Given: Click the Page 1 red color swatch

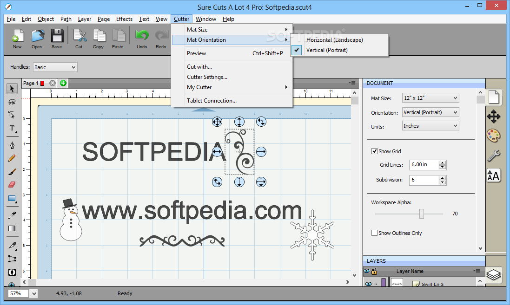Looking at the screenshot, I should point(42,83).
